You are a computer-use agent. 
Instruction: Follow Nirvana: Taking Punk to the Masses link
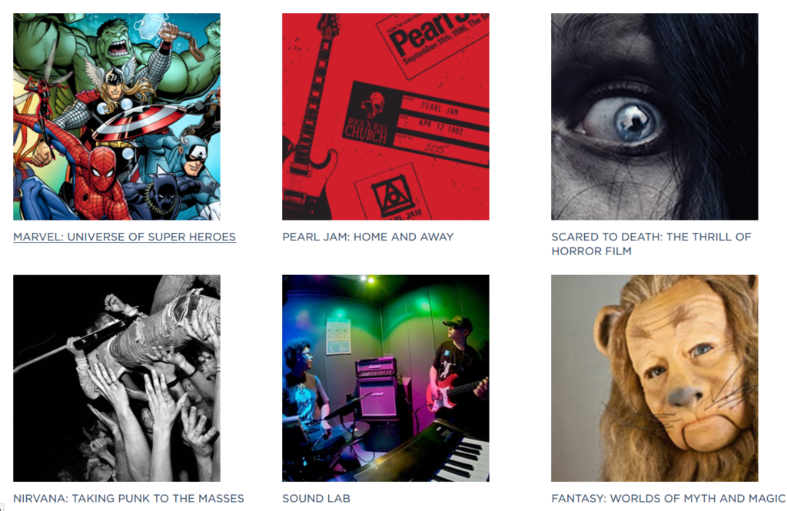coord(128,499)
